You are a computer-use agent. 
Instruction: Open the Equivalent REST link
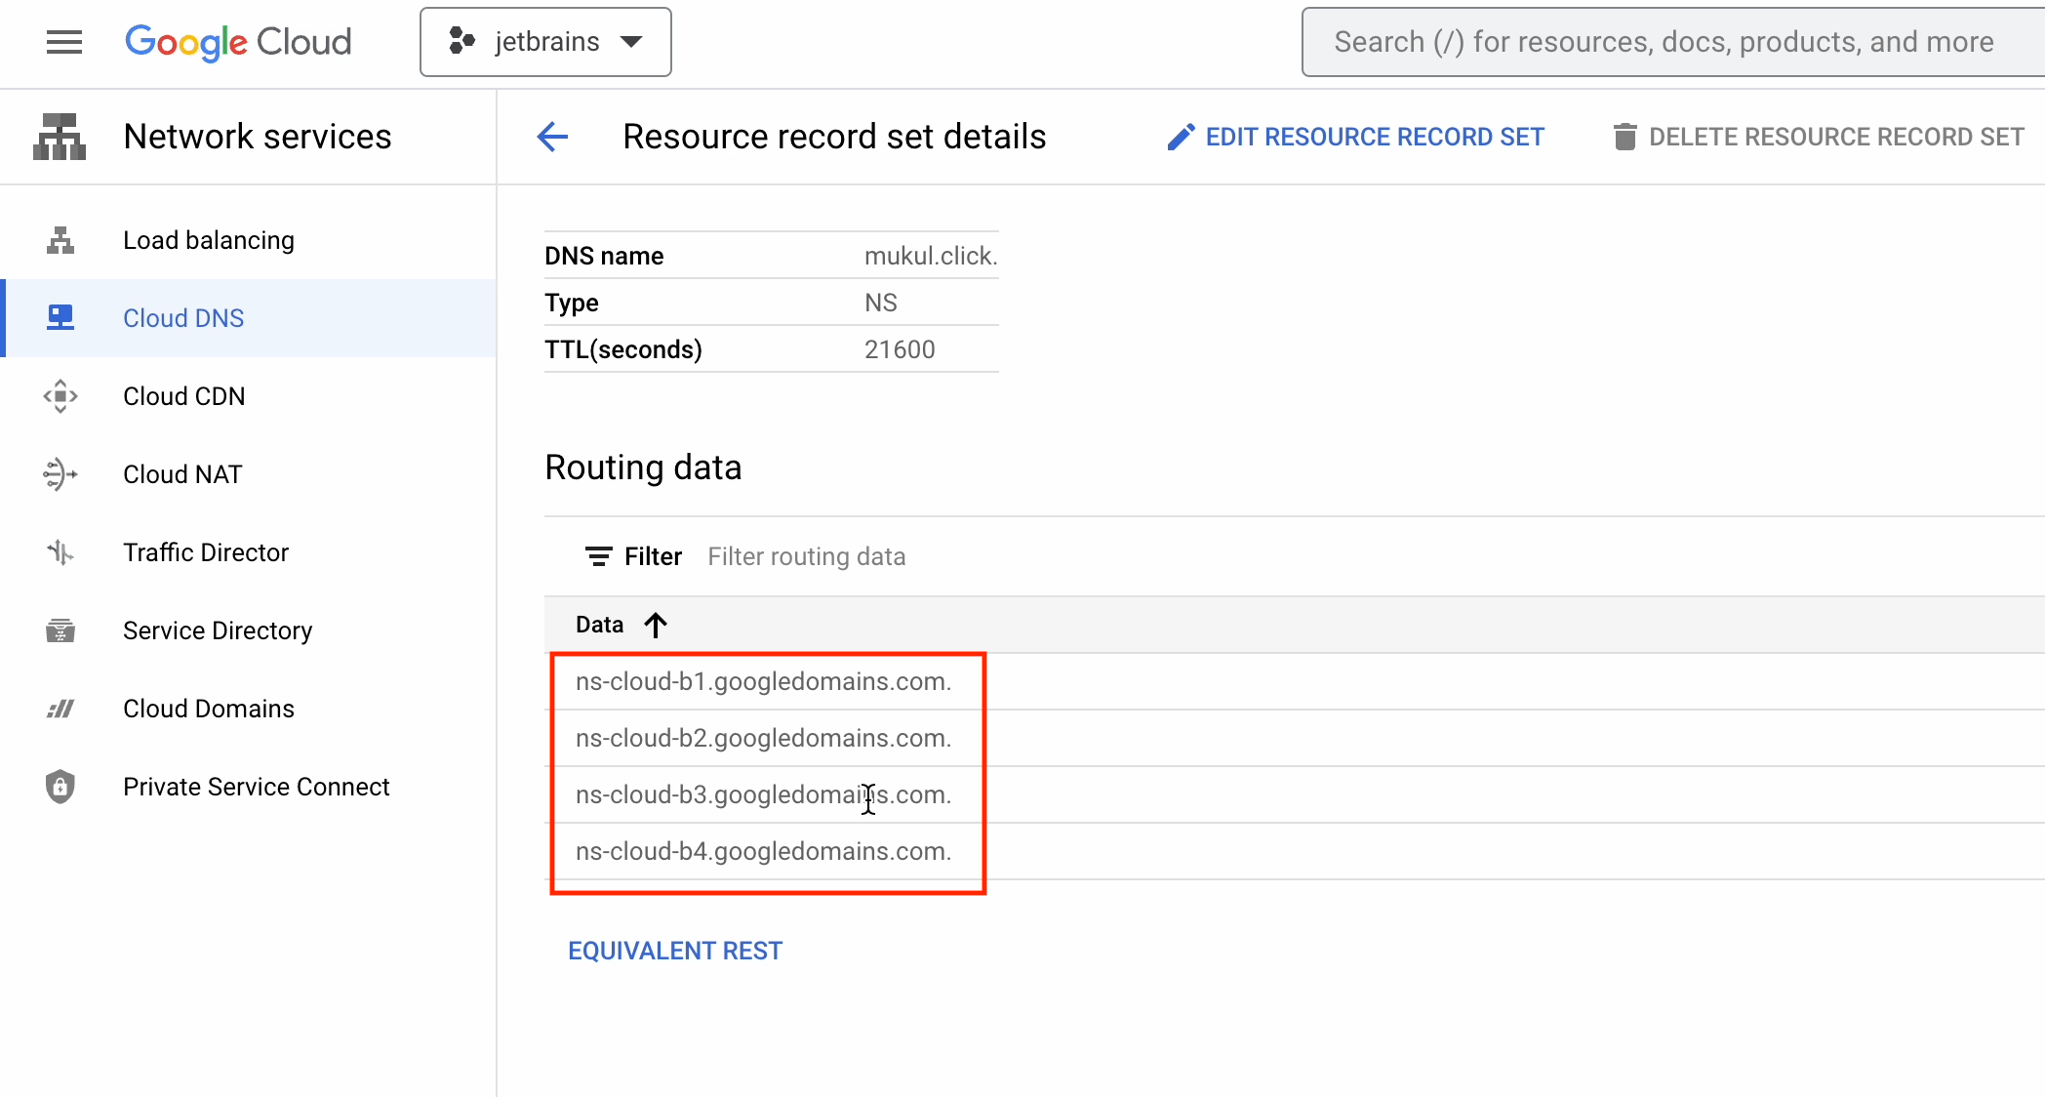[675, 951]
